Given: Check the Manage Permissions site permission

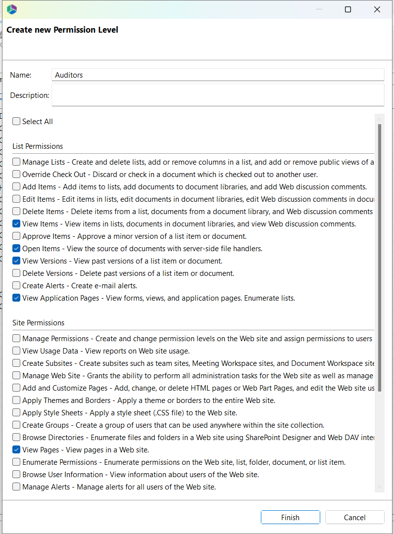Looking at the screenshot, I should (x=17, y=339).
